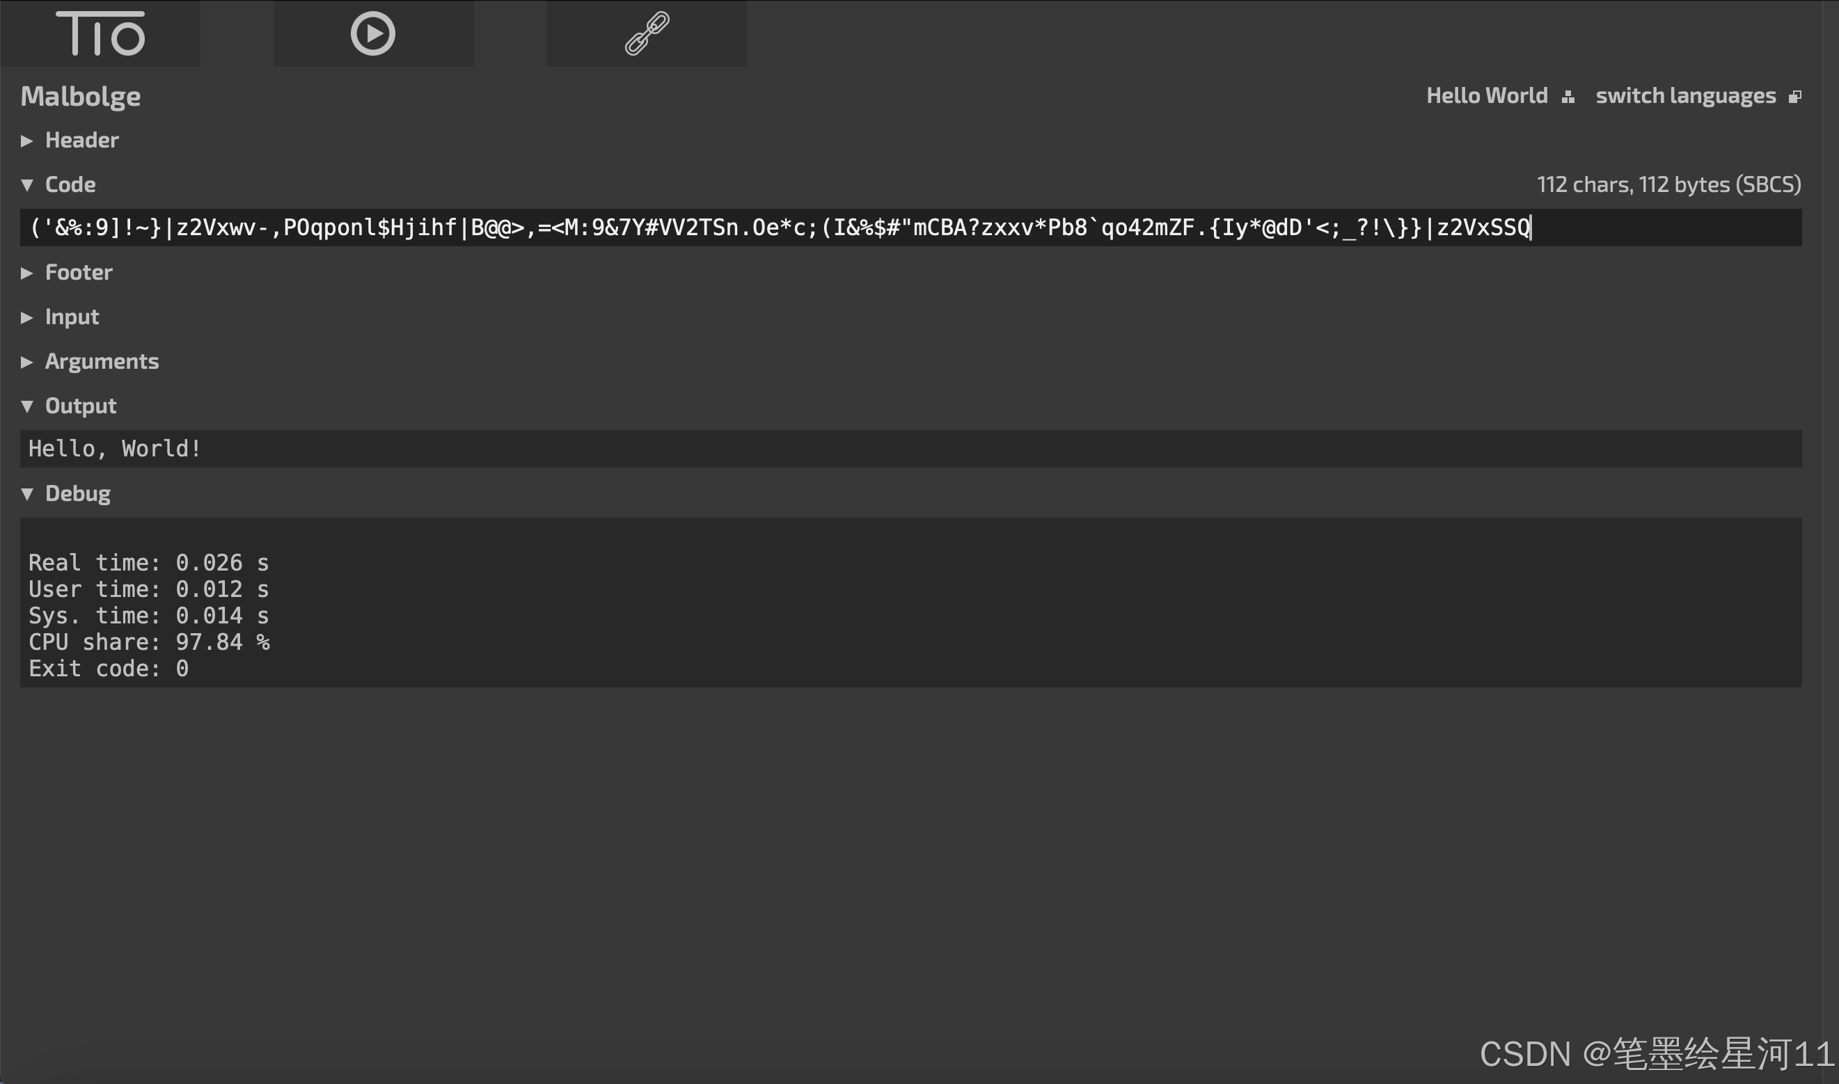The image size is (1839, 1084).
Task: Expand the Arguments section
Action: click(102, 362)
